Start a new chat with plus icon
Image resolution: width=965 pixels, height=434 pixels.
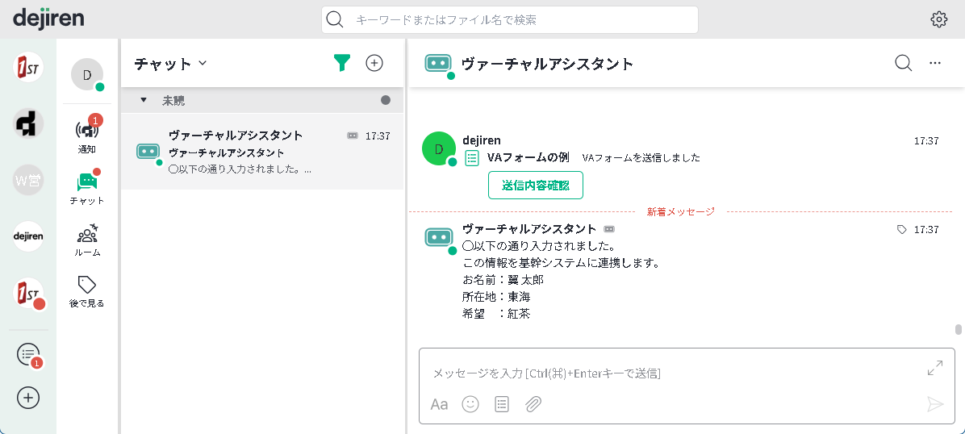[x=374, y=63]
